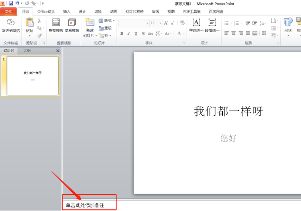Click the Undo arrow icon

[x=17, y=3]
